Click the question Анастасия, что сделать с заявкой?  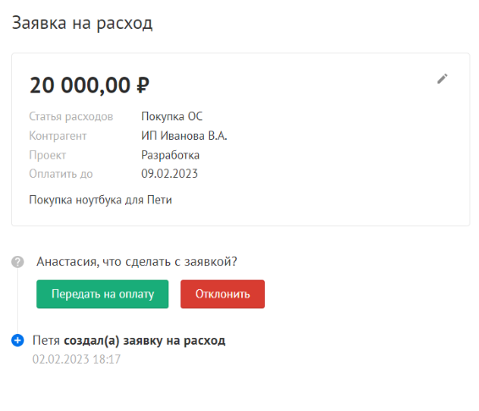point(136,262)
